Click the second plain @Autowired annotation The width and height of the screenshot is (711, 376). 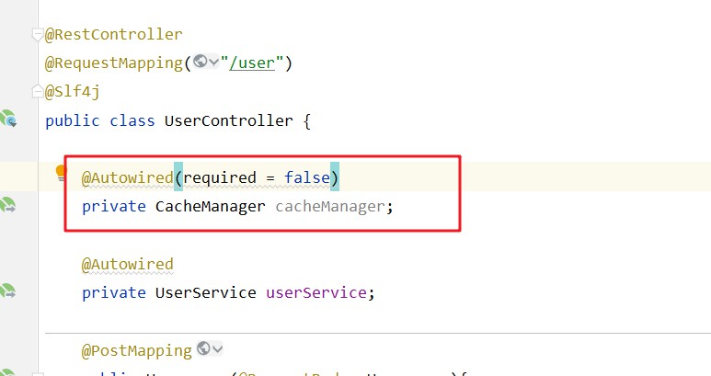tap(128, 264)
